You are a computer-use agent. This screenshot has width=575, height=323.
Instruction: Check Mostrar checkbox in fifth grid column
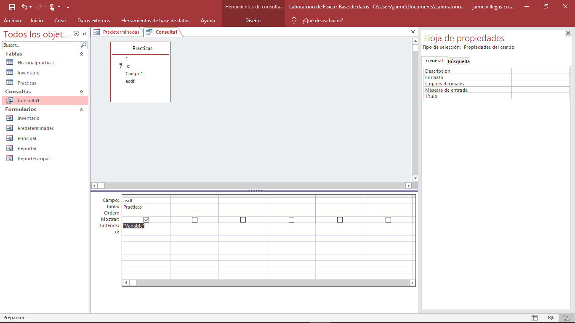340,220
